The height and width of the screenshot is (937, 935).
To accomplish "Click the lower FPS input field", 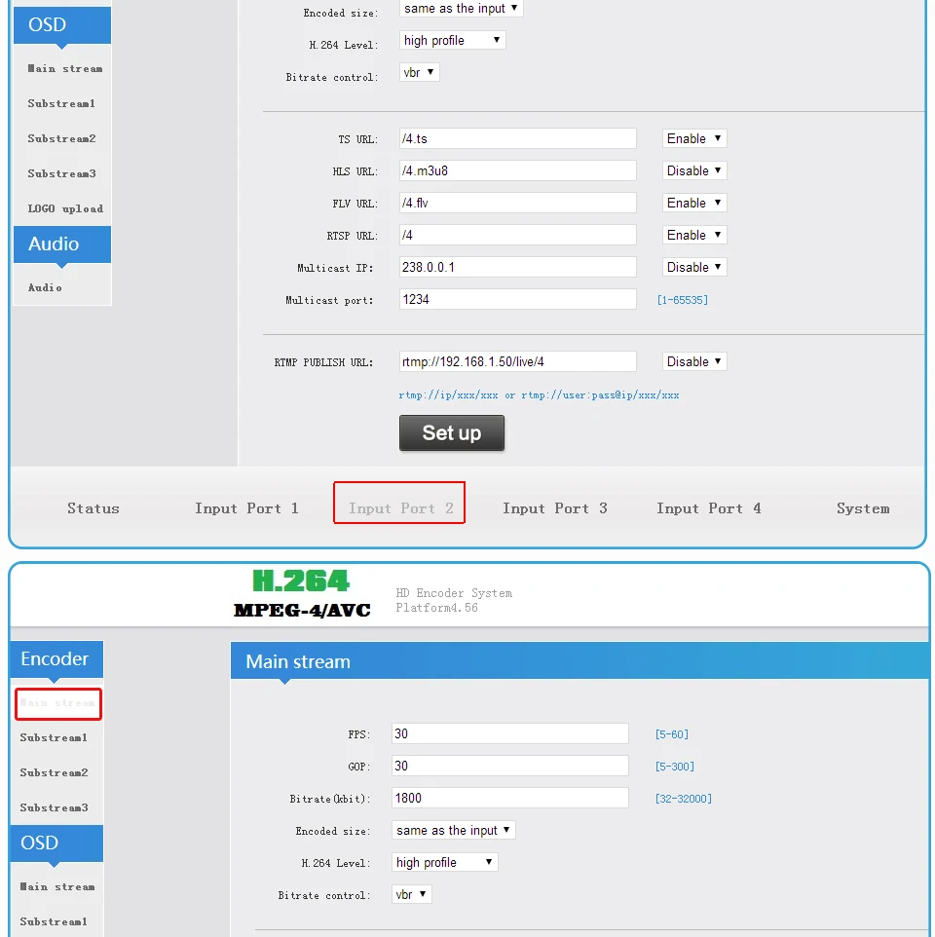I will click(509, 733).
